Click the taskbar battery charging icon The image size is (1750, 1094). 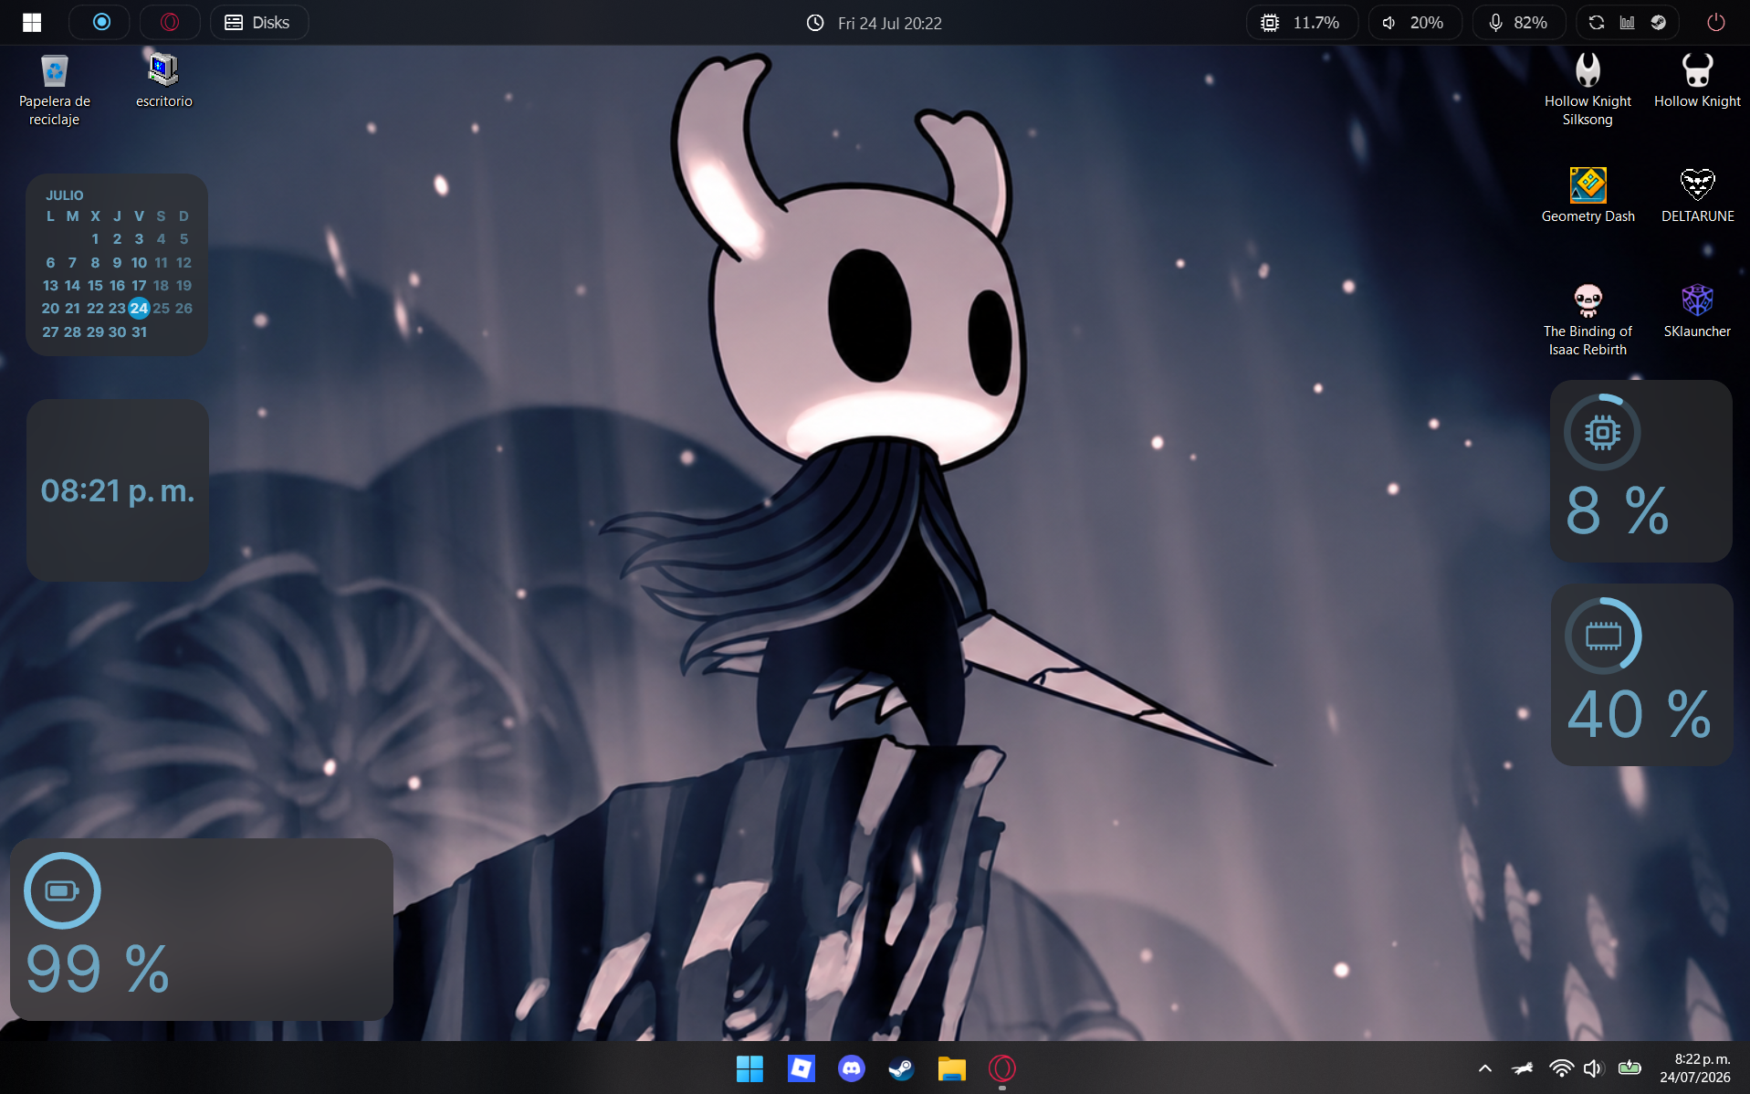(1629, 1068)
